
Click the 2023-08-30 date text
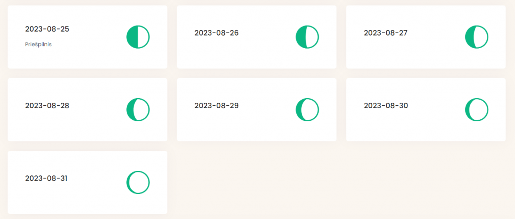[386, 106]
